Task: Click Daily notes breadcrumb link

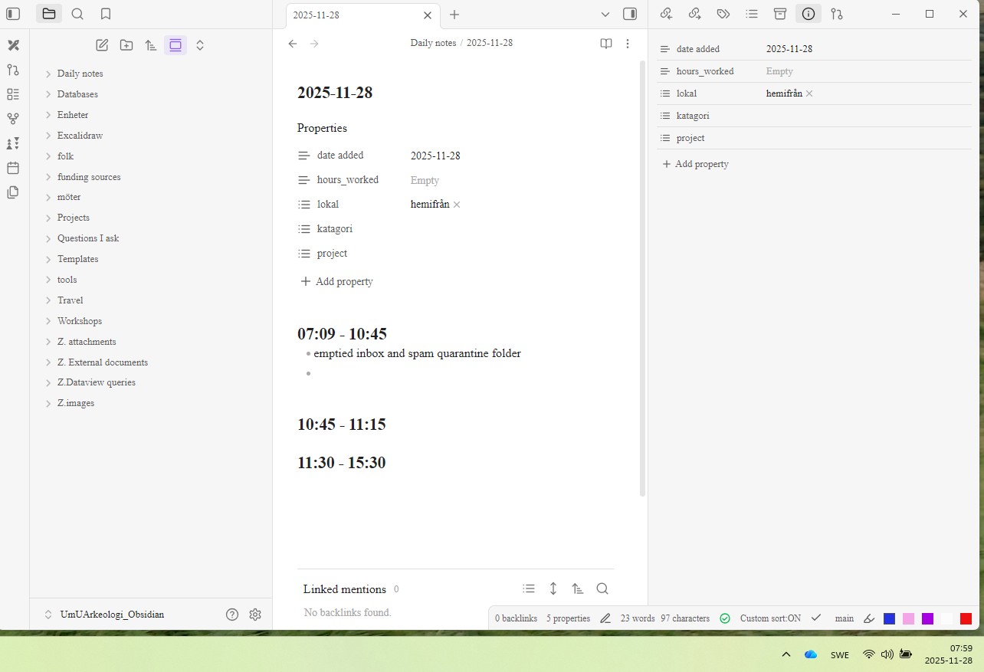Action: point(433,43)
